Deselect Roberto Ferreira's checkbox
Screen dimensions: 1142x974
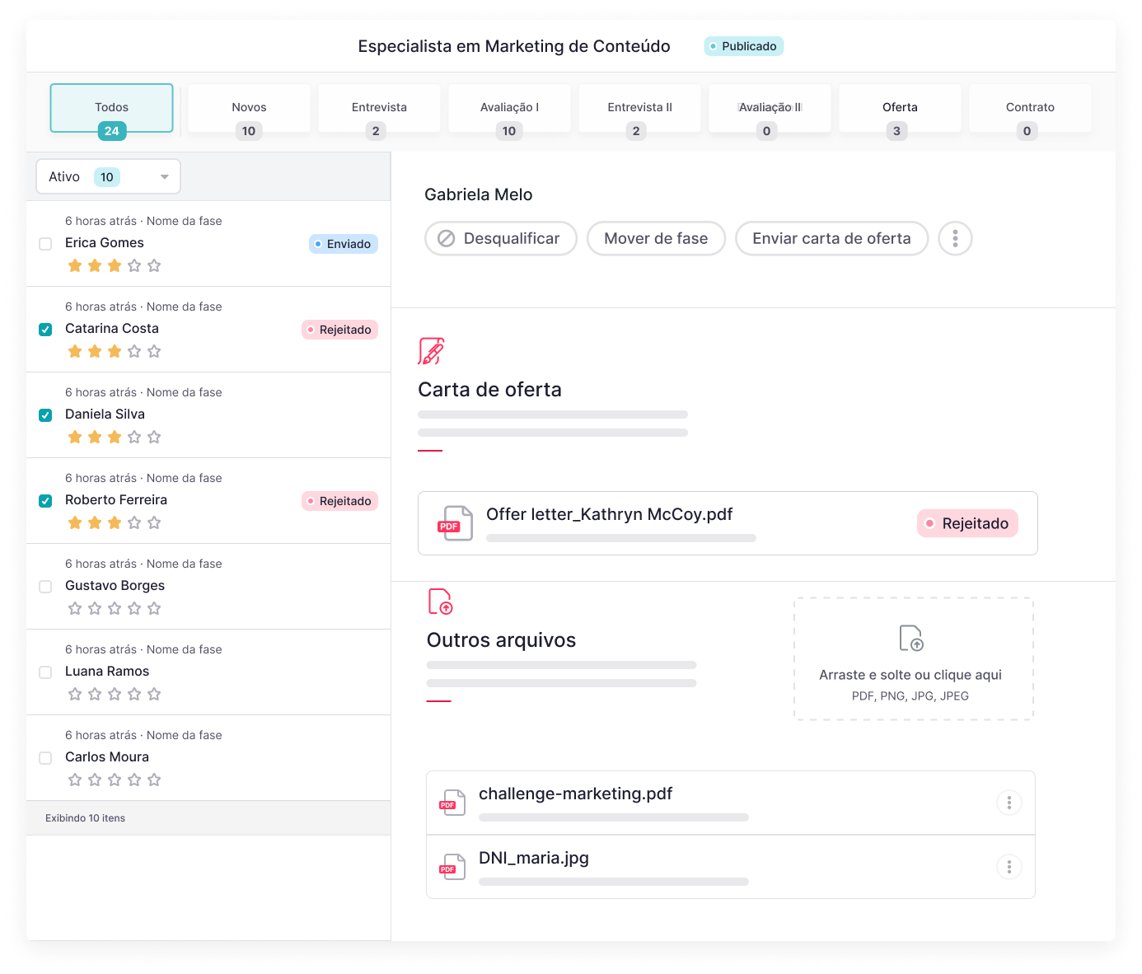(x=46, y=501)
